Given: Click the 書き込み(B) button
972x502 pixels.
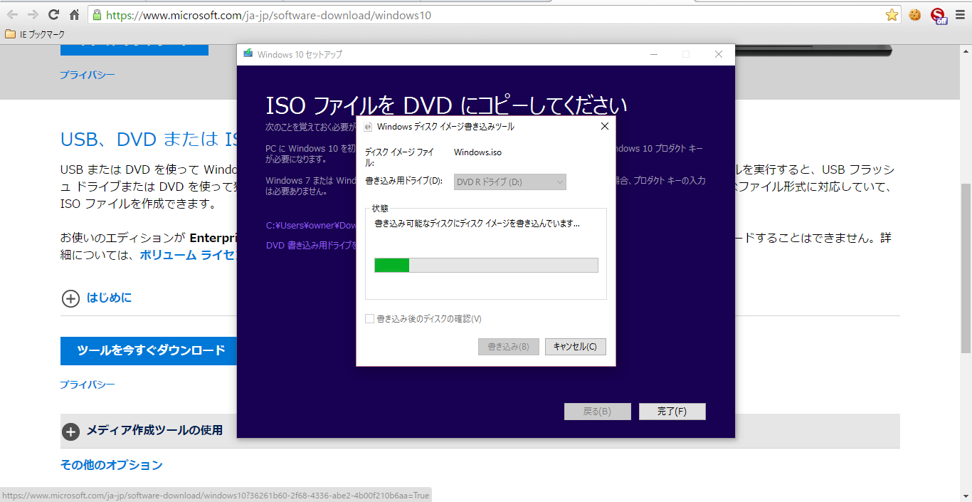Looking at the screenshot, I should pos(509,347).
